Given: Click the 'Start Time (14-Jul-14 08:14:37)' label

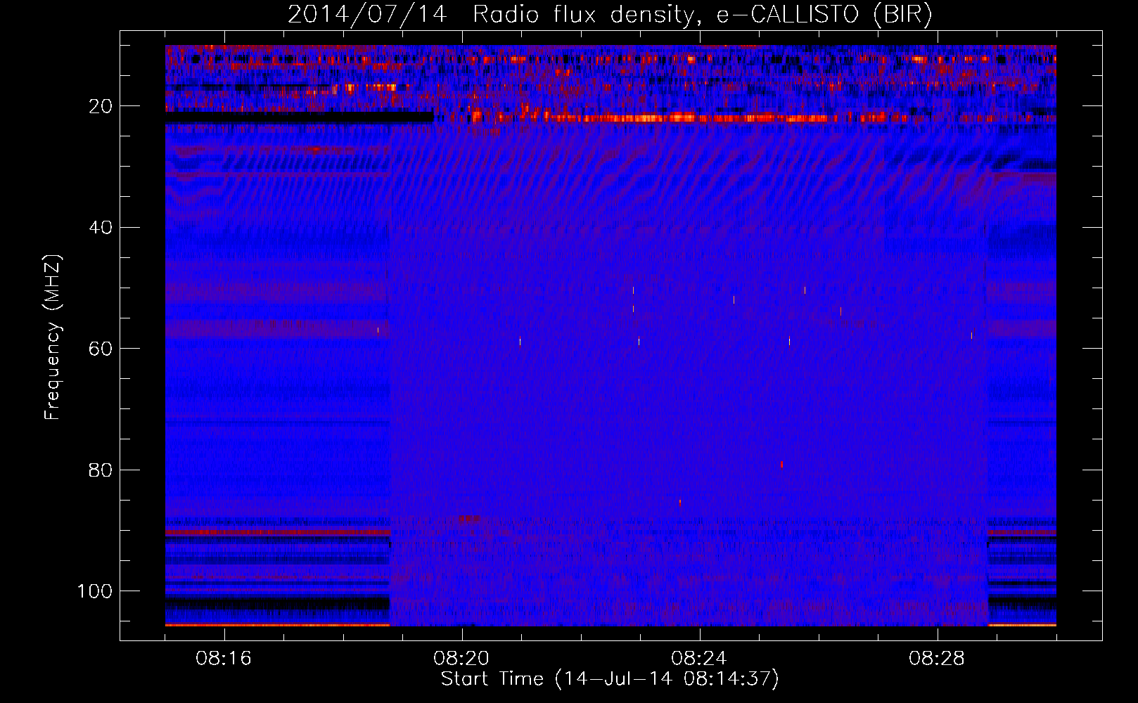Looking at the screenshot, I should 610,679.
